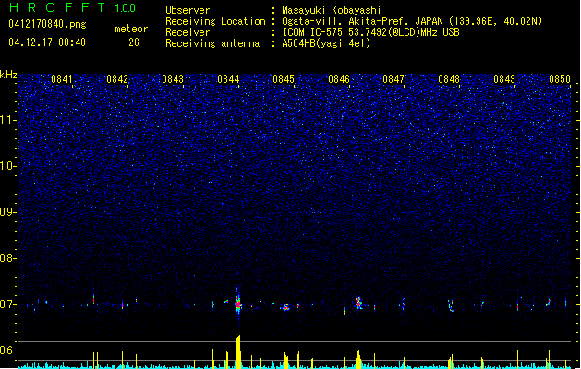Click the 0846 time marker

339,79
